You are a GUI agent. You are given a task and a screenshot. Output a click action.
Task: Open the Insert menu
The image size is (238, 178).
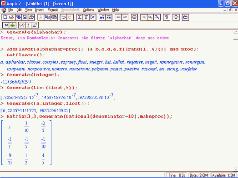[x=39, y=10]
